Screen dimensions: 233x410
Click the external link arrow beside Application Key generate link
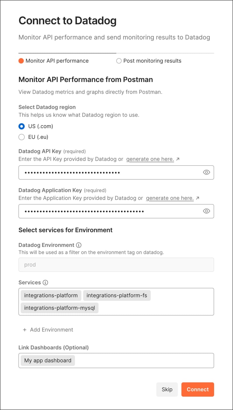(197, 198)
